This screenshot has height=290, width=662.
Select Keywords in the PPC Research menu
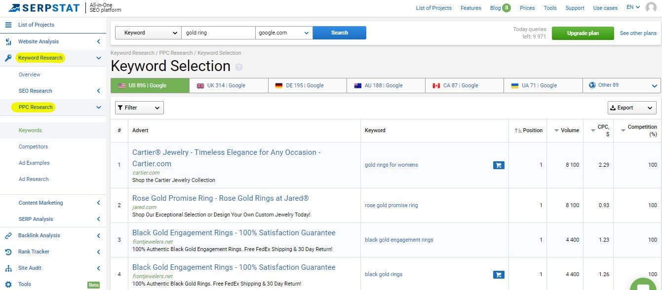pos(30,130)
